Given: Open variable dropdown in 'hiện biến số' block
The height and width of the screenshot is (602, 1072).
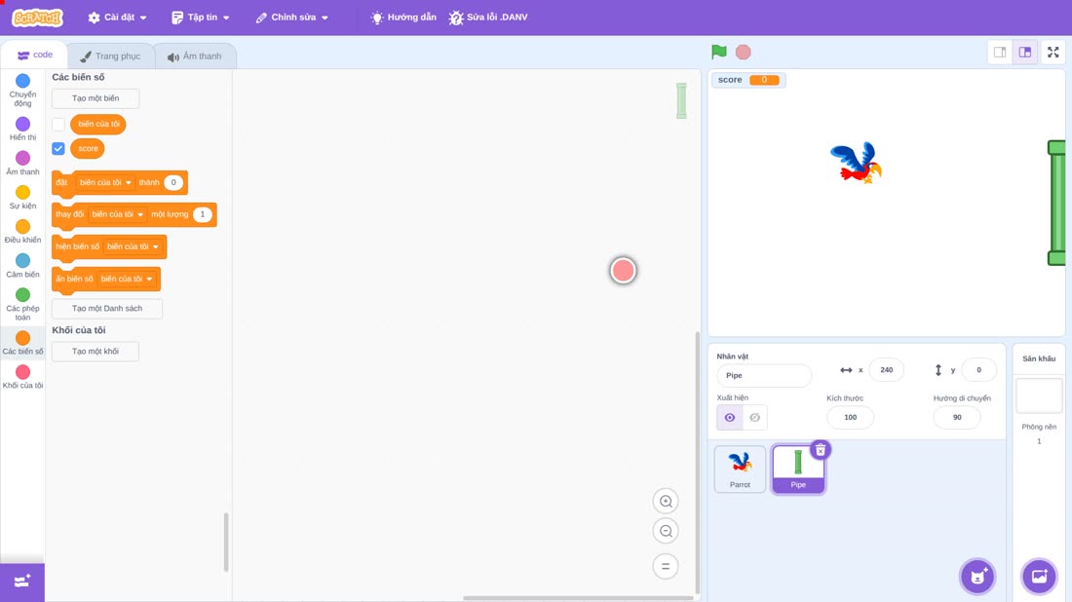Looking at the screenshot, I should click(133, 246).
